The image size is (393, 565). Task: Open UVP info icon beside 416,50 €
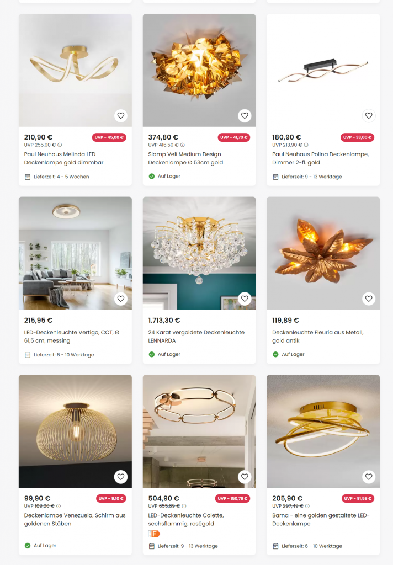pyautogui.click(x=183, y=145)
